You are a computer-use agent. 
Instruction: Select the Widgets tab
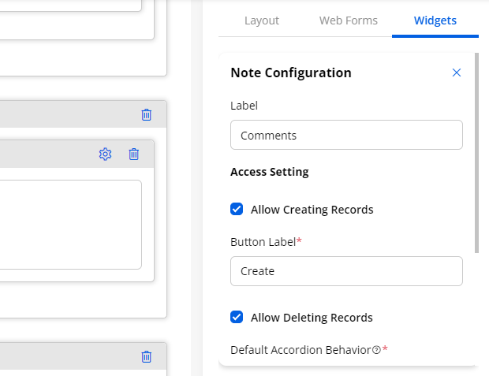pos(435,20)
